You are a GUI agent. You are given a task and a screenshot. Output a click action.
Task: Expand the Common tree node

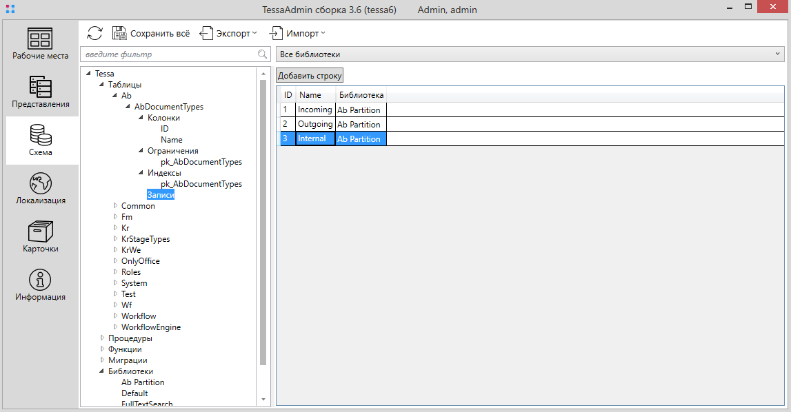[115, 206]
